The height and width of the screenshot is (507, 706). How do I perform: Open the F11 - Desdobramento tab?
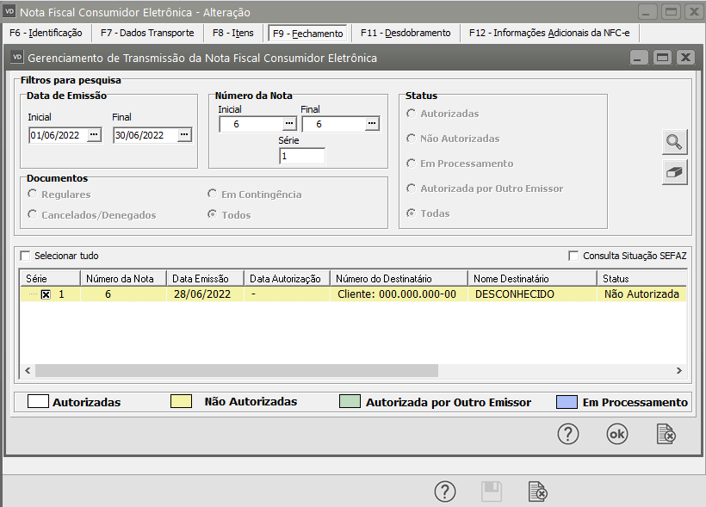pyautogui.click(x=406, y=33)
